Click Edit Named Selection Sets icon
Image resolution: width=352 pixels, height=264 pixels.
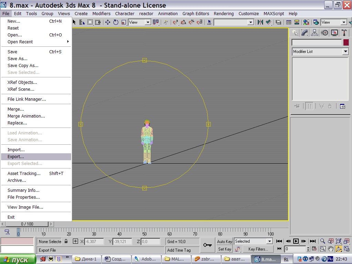point(209,22)
